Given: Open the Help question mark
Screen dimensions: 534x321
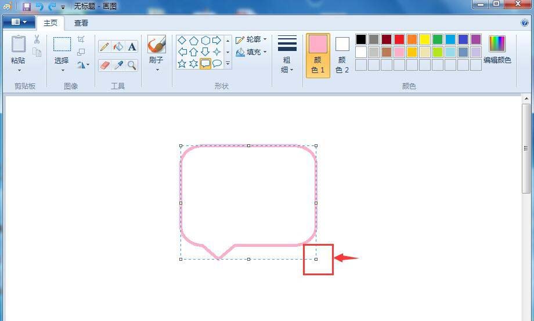Looking at the screenshot, I should (525, 23).
